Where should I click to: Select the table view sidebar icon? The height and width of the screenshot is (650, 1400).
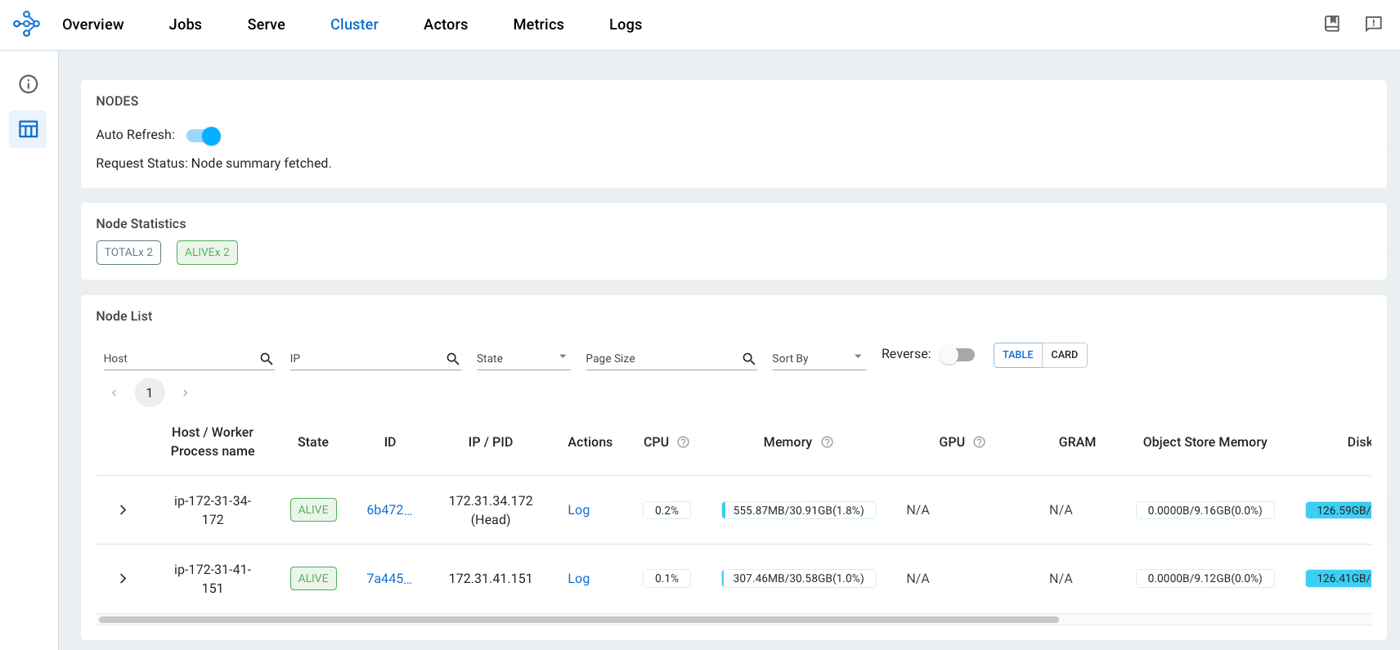pyautogui.click(x=29, y=129)
